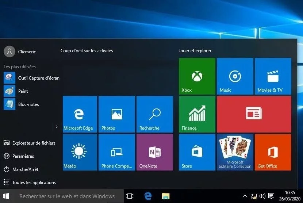Viewport: 303px width, 203px height.
Task: Expand the most used jump list arrow
Action: 57,127
